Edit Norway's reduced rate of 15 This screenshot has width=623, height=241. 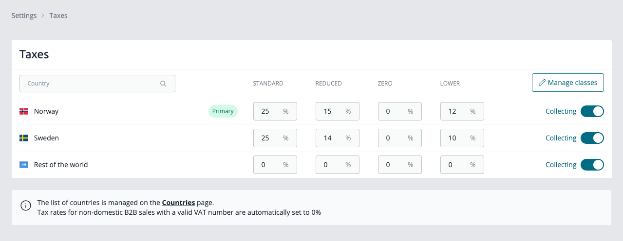click(x=338, y=111)
